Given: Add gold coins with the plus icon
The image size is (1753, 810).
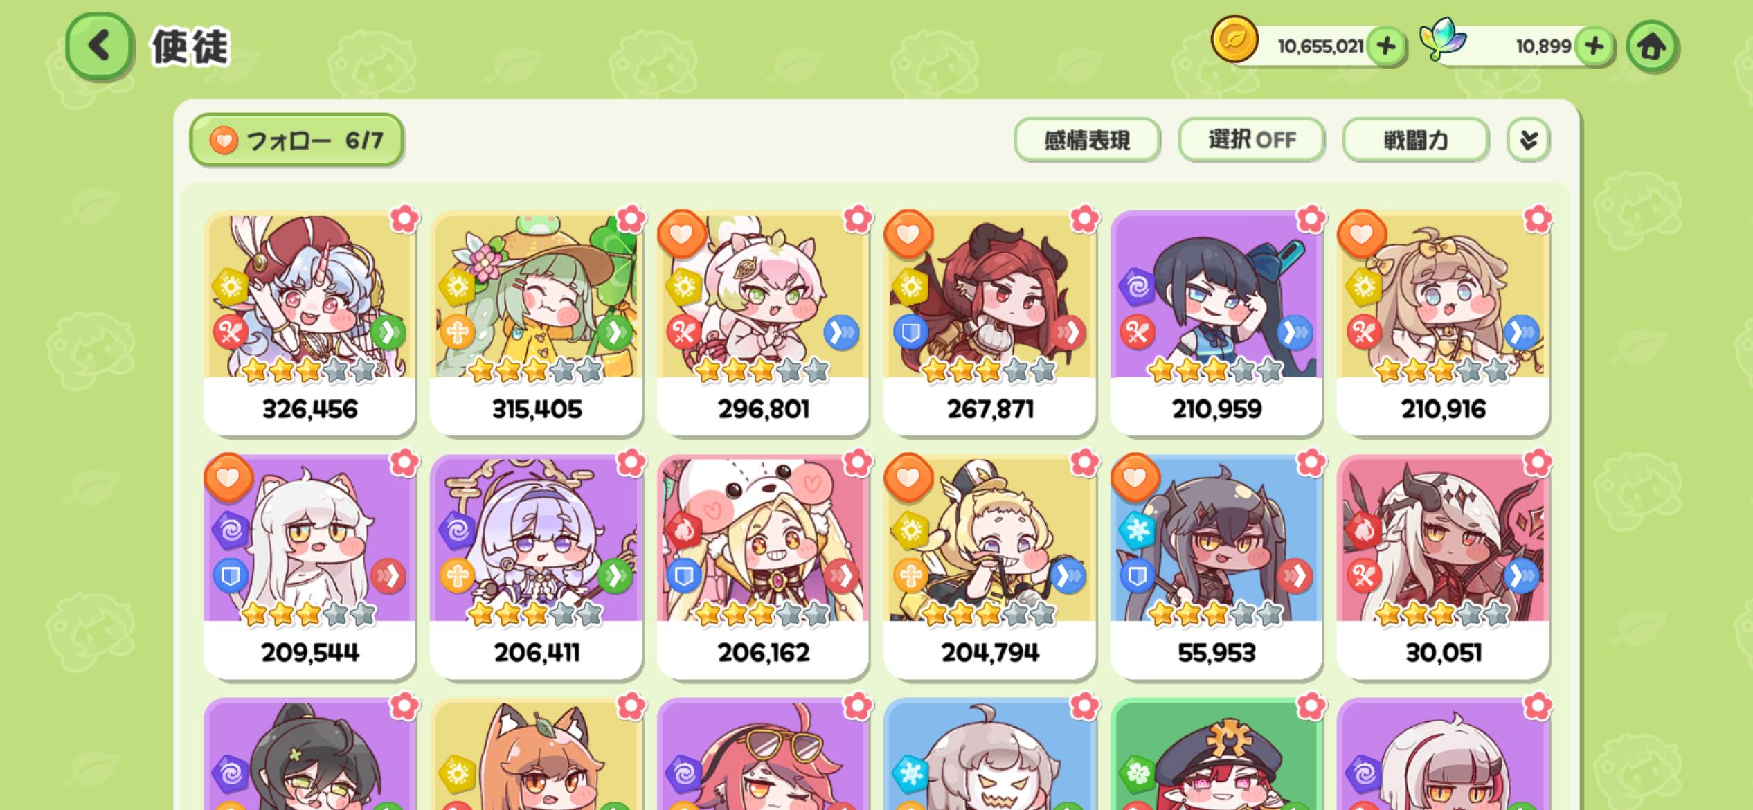Looking at the screenshot, I should point(1385,46).
